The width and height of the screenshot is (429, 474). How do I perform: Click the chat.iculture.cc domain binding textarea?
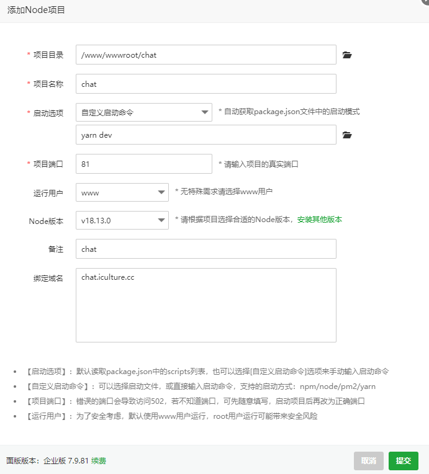coord(206,305)
